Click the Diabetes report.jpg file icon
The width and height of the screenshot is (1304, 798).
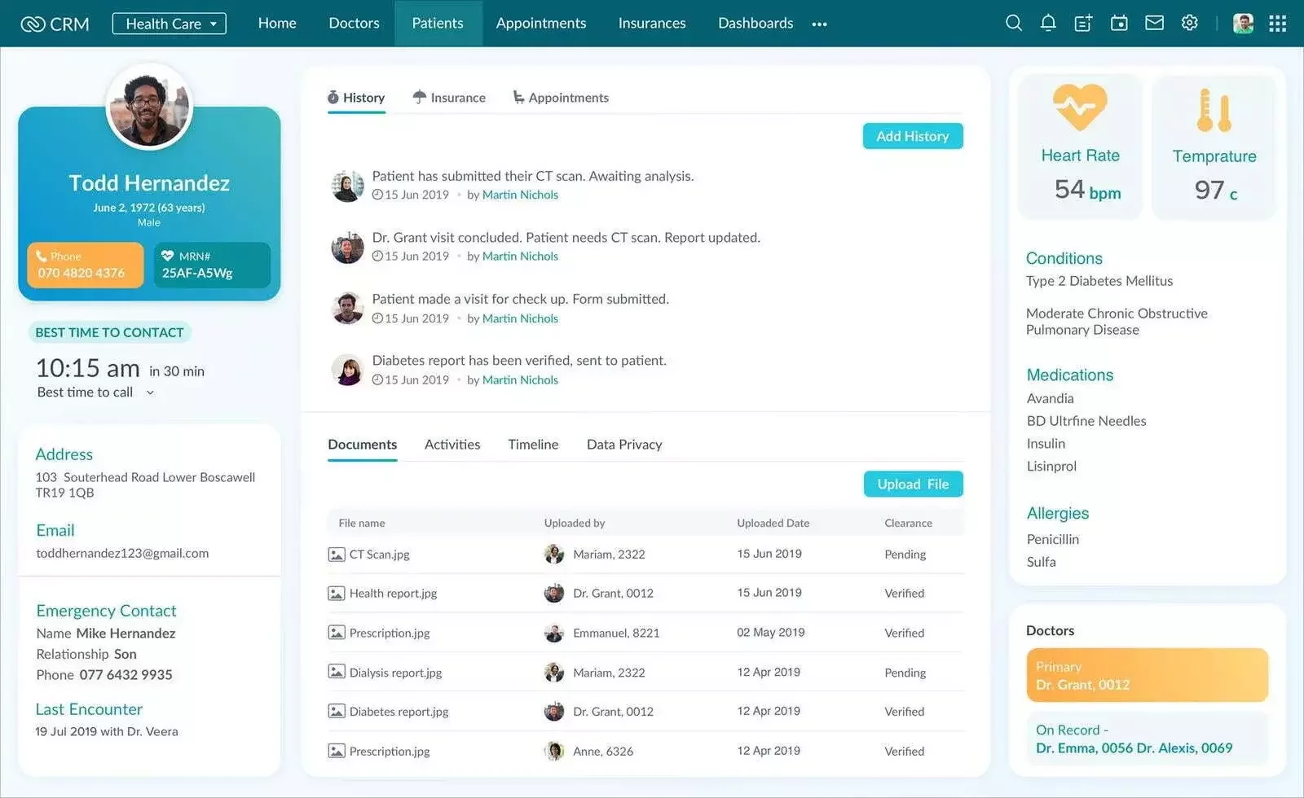[x=336, y=711]
